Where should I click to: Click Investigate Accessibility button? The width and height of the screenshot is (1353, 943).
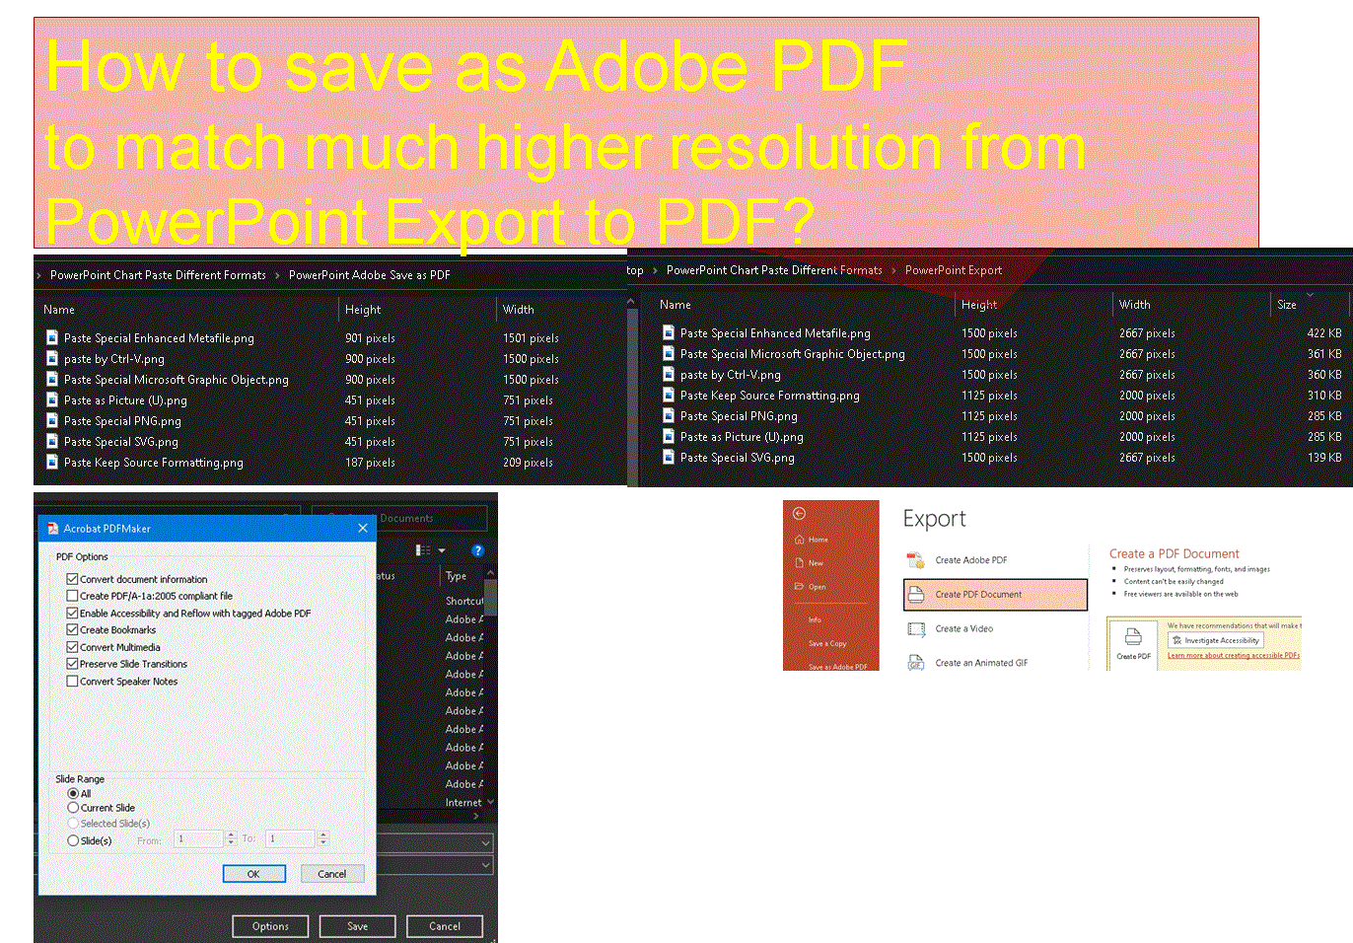[x=1215, y=640]
